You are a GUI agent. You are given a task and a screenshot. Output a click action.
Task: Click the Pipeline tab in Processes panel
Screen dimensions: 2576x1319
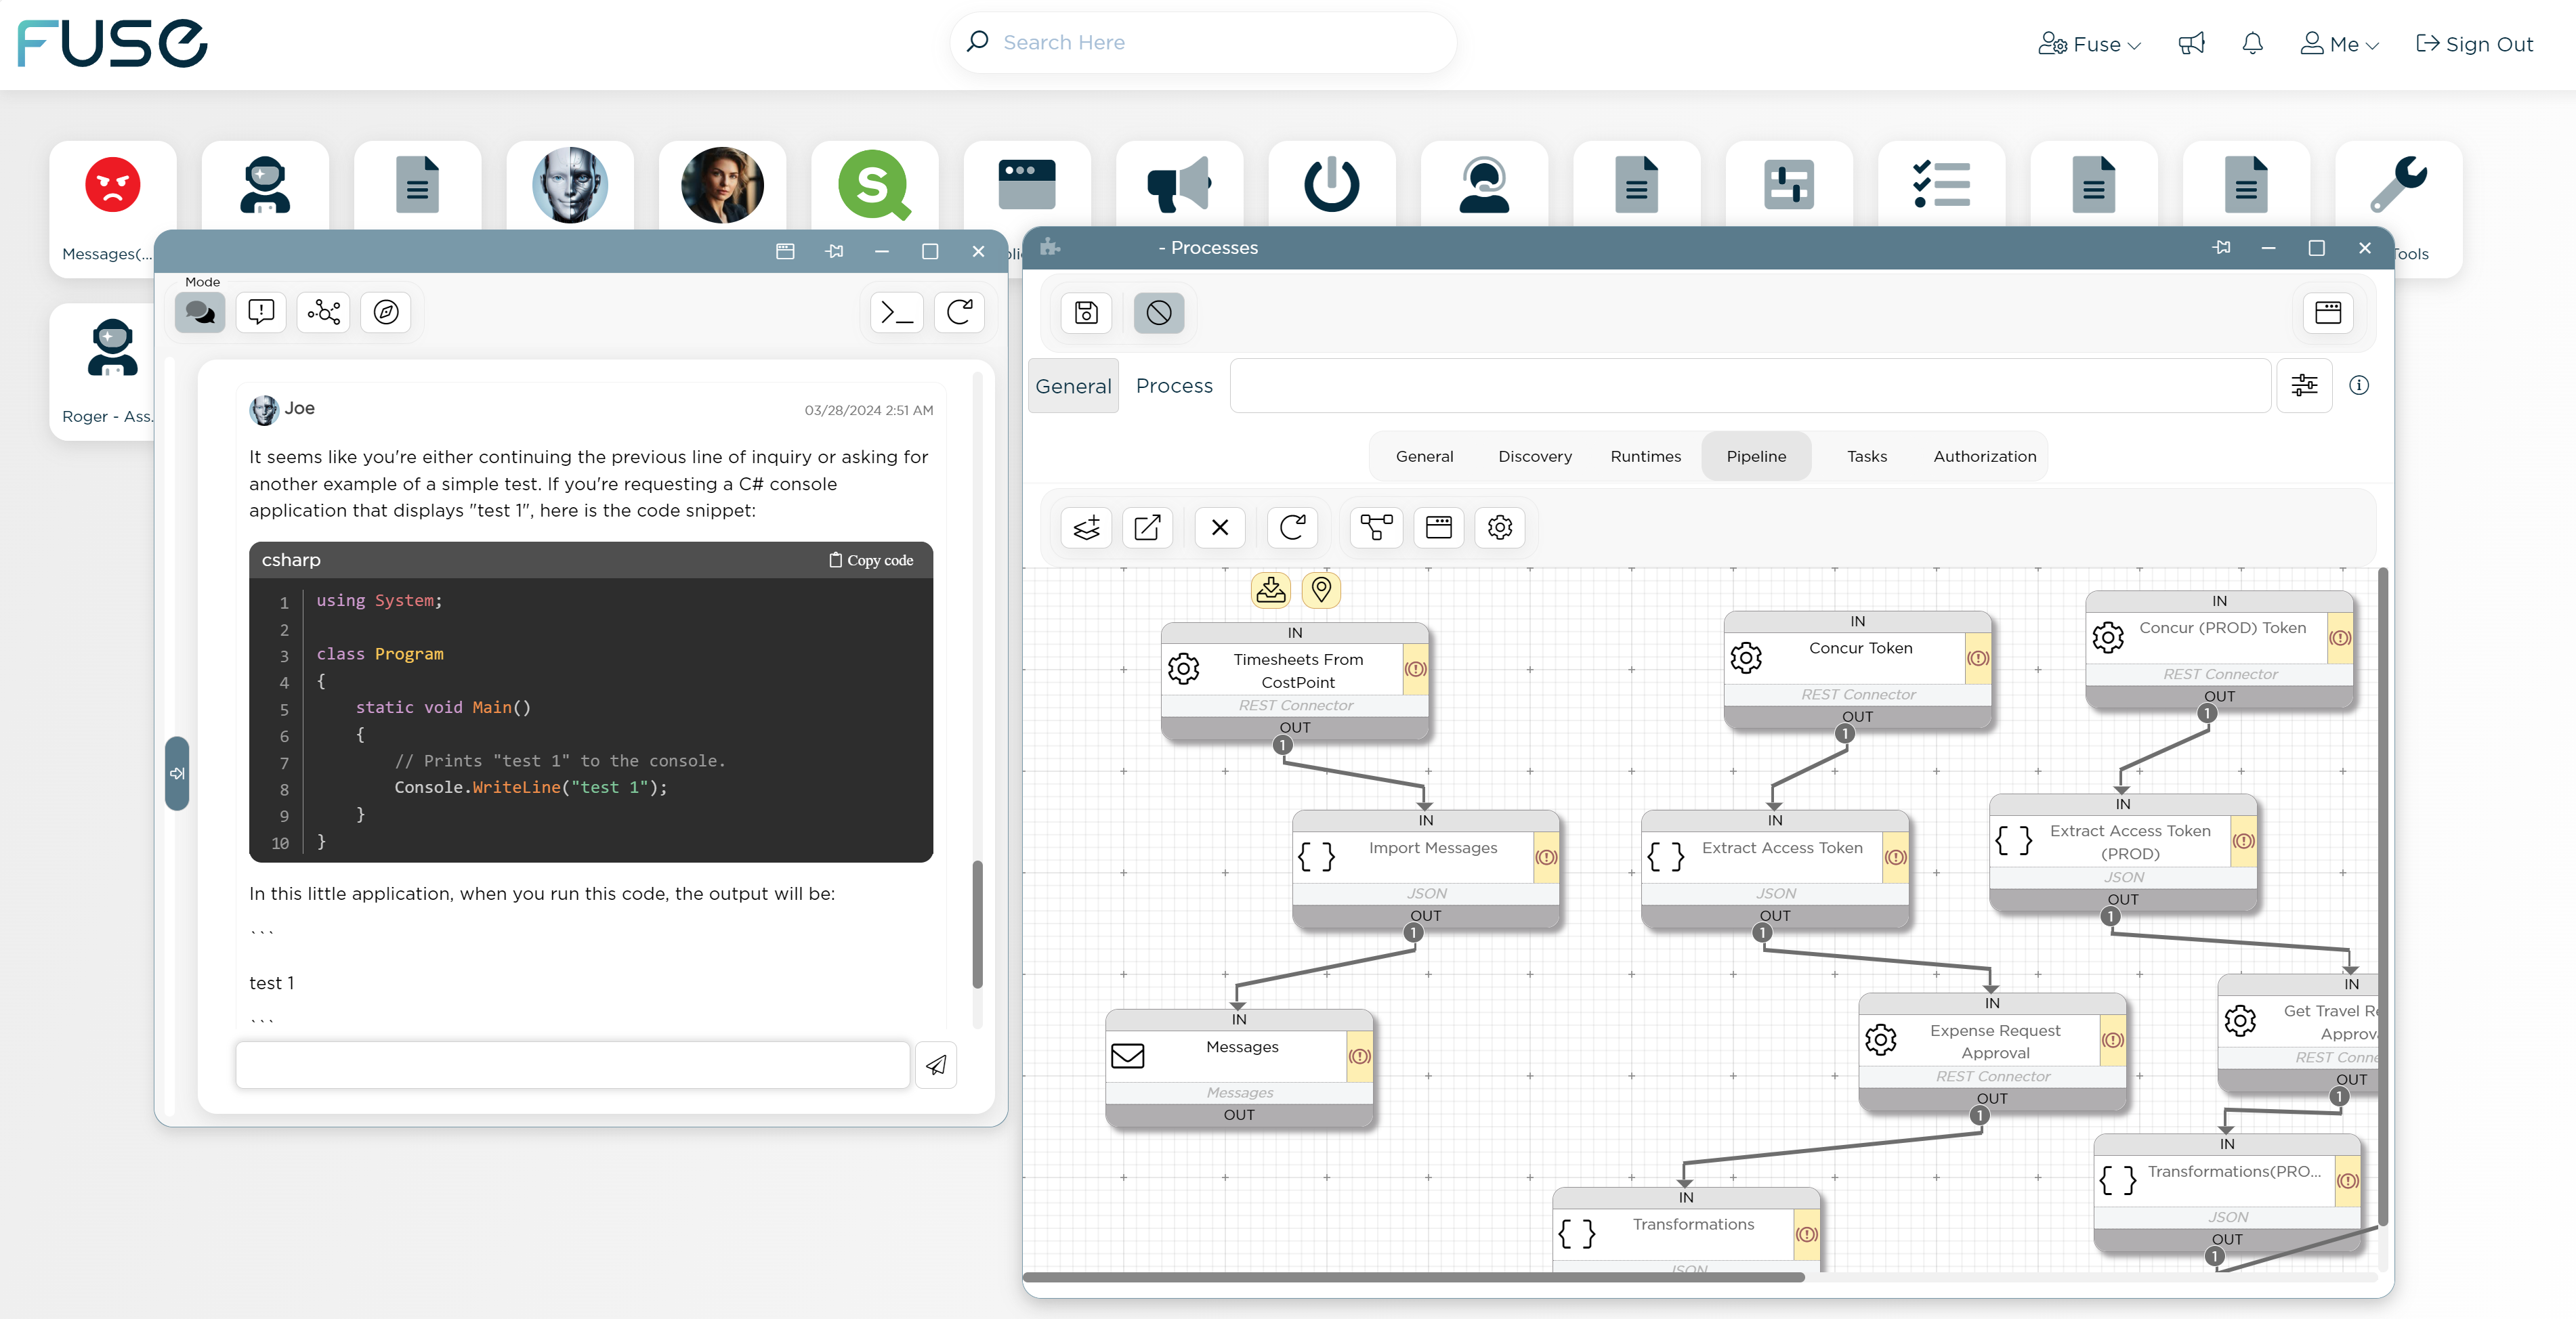click(x=1756, y=454)
